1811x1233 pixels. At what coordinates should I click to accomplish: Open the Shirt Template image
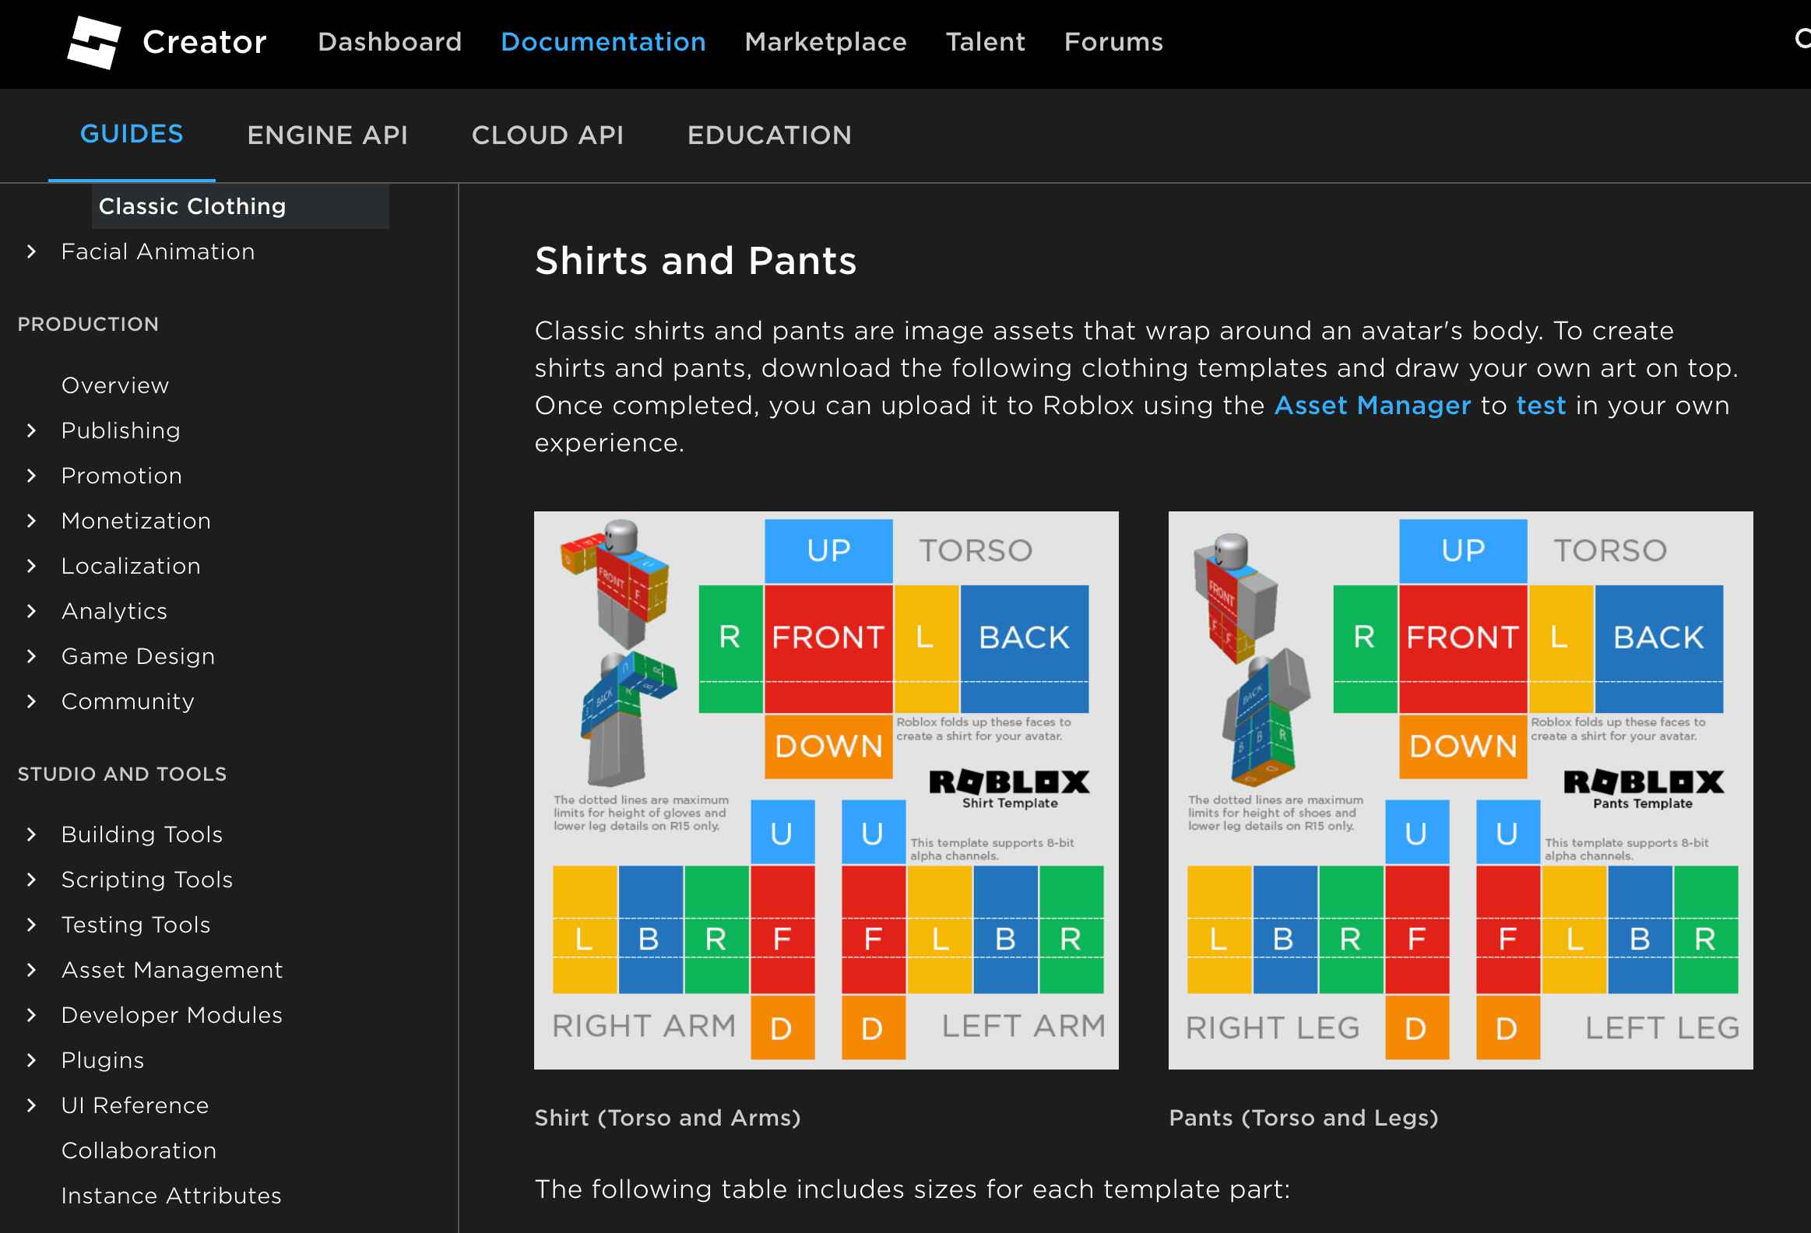826,790
